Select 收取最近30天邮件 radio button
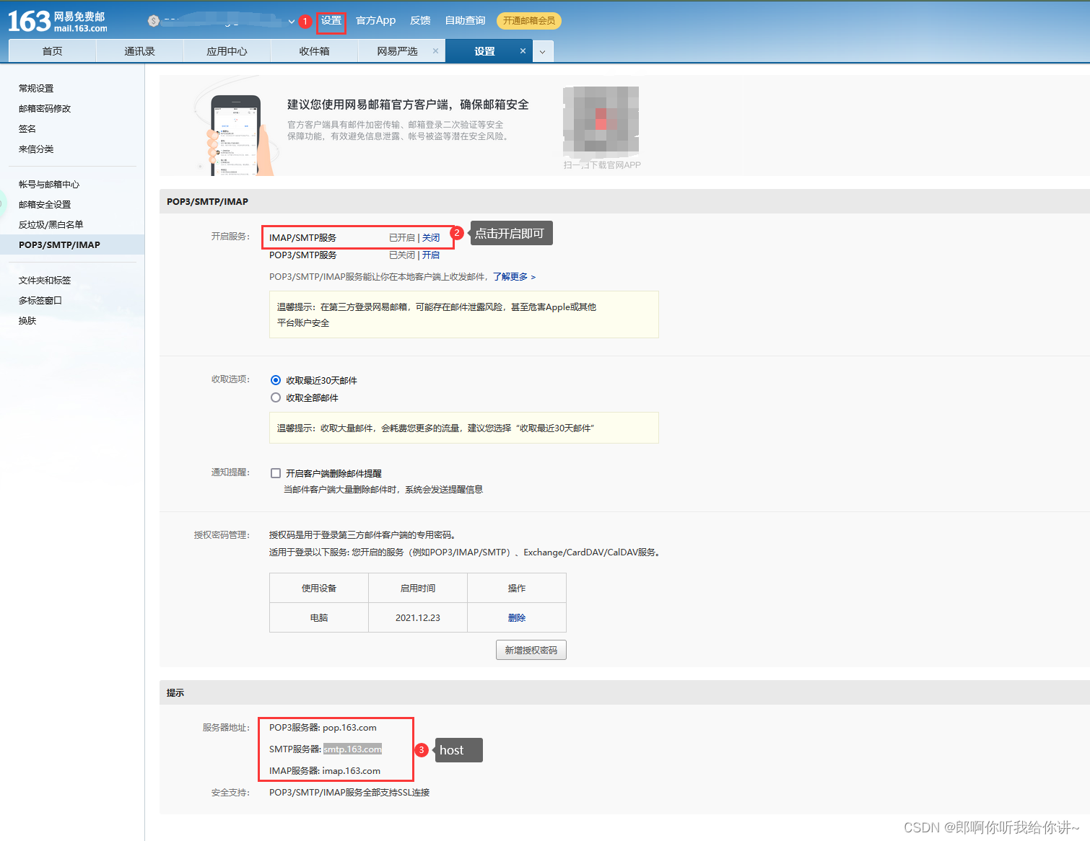Screen dimensions: 1090x841 pyautogui.click(x=276, y=380)
